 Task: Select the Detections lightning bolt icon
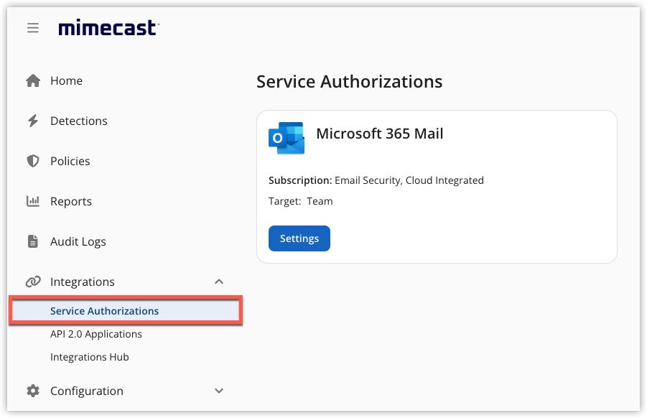coord(33,121)
